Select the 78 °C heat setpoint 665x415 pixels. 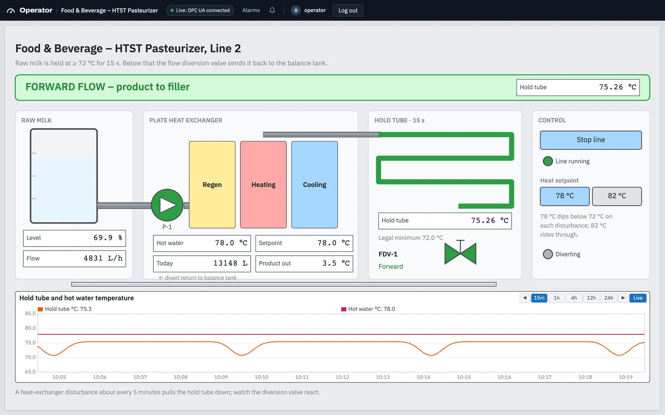[x=565, y=196]
